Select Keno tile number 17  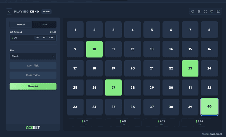pos(75,68)
